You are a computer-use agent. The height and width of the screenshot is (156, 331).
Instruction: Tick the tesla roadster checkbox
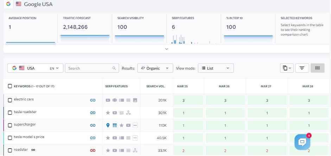click(10, 113)
